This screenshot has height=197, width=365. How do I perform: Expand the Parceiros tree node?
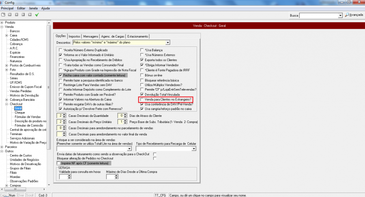coord(2,147)
